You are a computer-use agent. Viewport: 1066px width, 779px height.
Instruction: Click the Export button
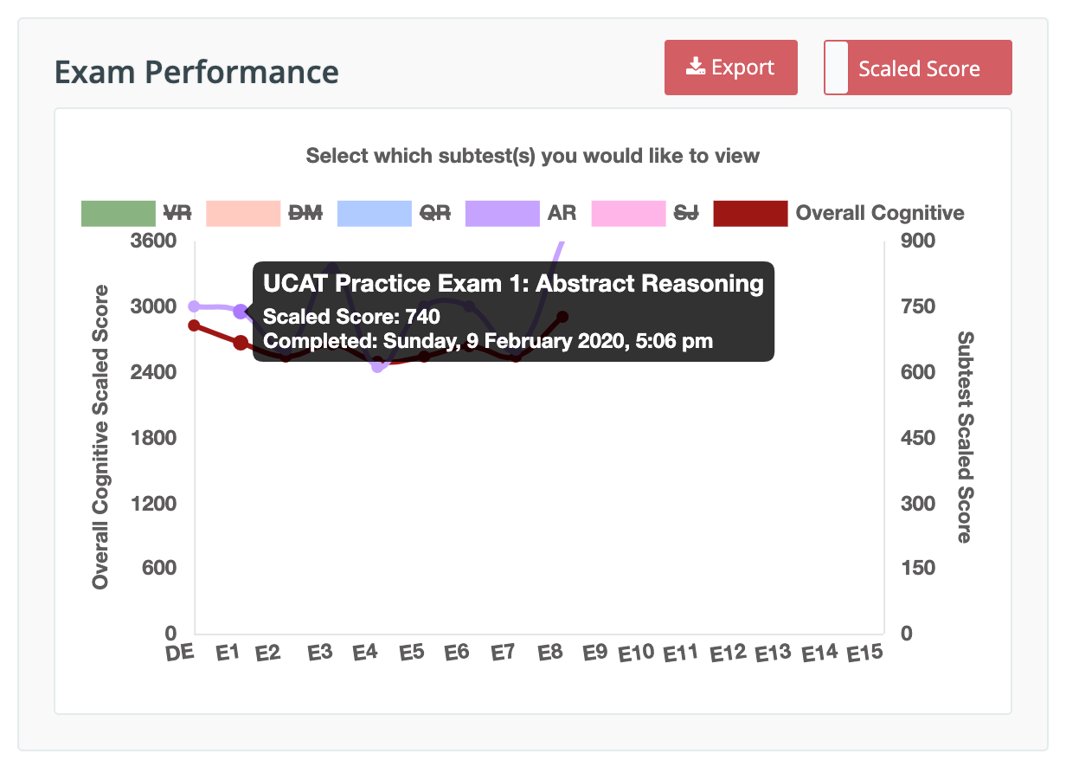click(731, 68)
